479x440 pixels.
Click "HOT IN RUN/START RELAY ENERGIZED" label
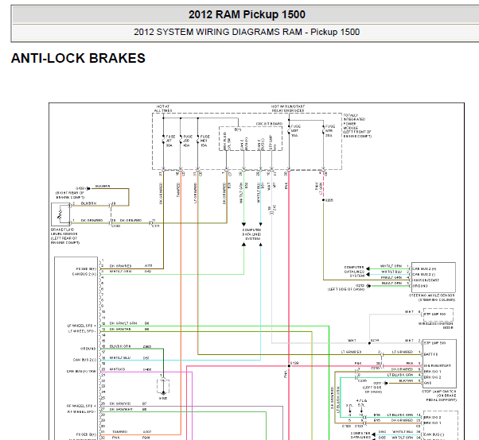pos(288,108)
